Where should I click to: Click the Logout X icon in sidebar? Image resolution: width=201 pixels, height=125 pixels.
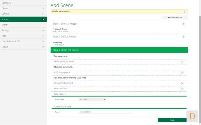[x=43, y=47]
